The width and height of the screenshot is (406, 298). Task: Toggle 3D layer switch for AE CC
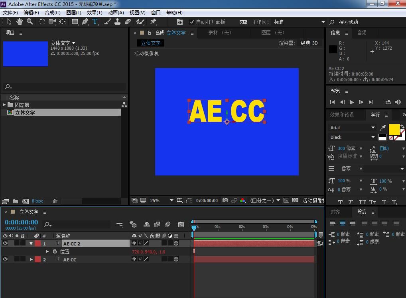176,259
